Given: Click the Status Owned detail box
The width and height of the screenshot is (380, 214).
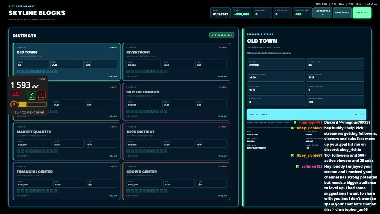Looking at the screenshot, I should pos(276,64).
